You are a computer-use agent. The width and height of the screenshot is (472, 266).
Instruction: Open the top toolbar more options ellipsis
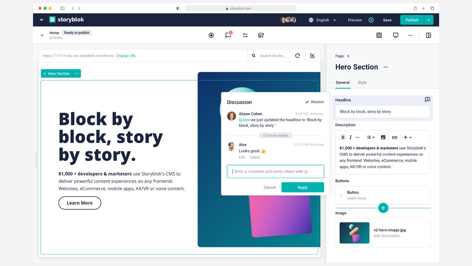click(410, 35)
